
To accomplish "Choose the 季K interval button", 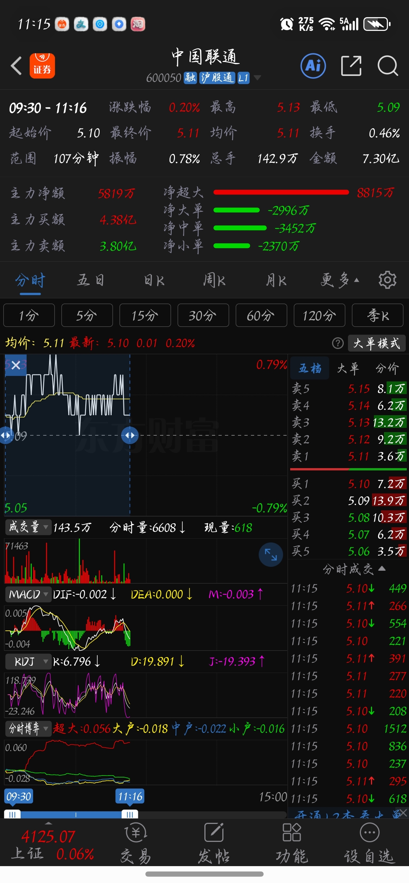I will click(x=378, y=315).
